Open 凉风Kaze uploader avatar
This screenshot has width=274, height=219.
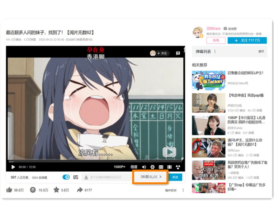[198, 32]
